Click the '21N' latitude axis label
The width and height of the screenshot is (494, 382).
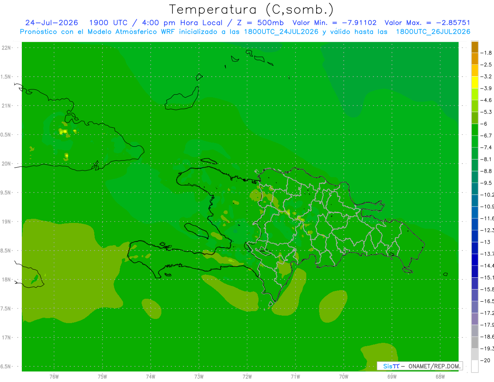[x=7, y=105]
